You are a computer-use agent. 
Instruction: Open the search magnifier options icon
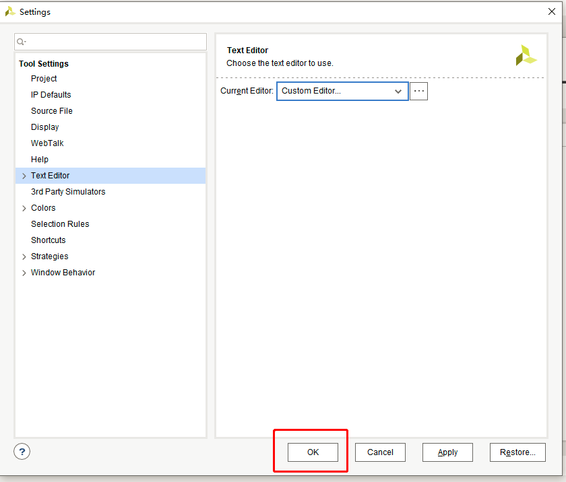(22, 42)
